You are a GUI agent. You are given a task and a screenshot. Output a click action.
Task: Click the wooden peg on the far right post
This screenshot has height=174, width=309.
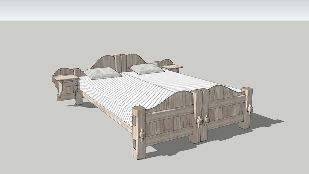click(x=250, y=109)
